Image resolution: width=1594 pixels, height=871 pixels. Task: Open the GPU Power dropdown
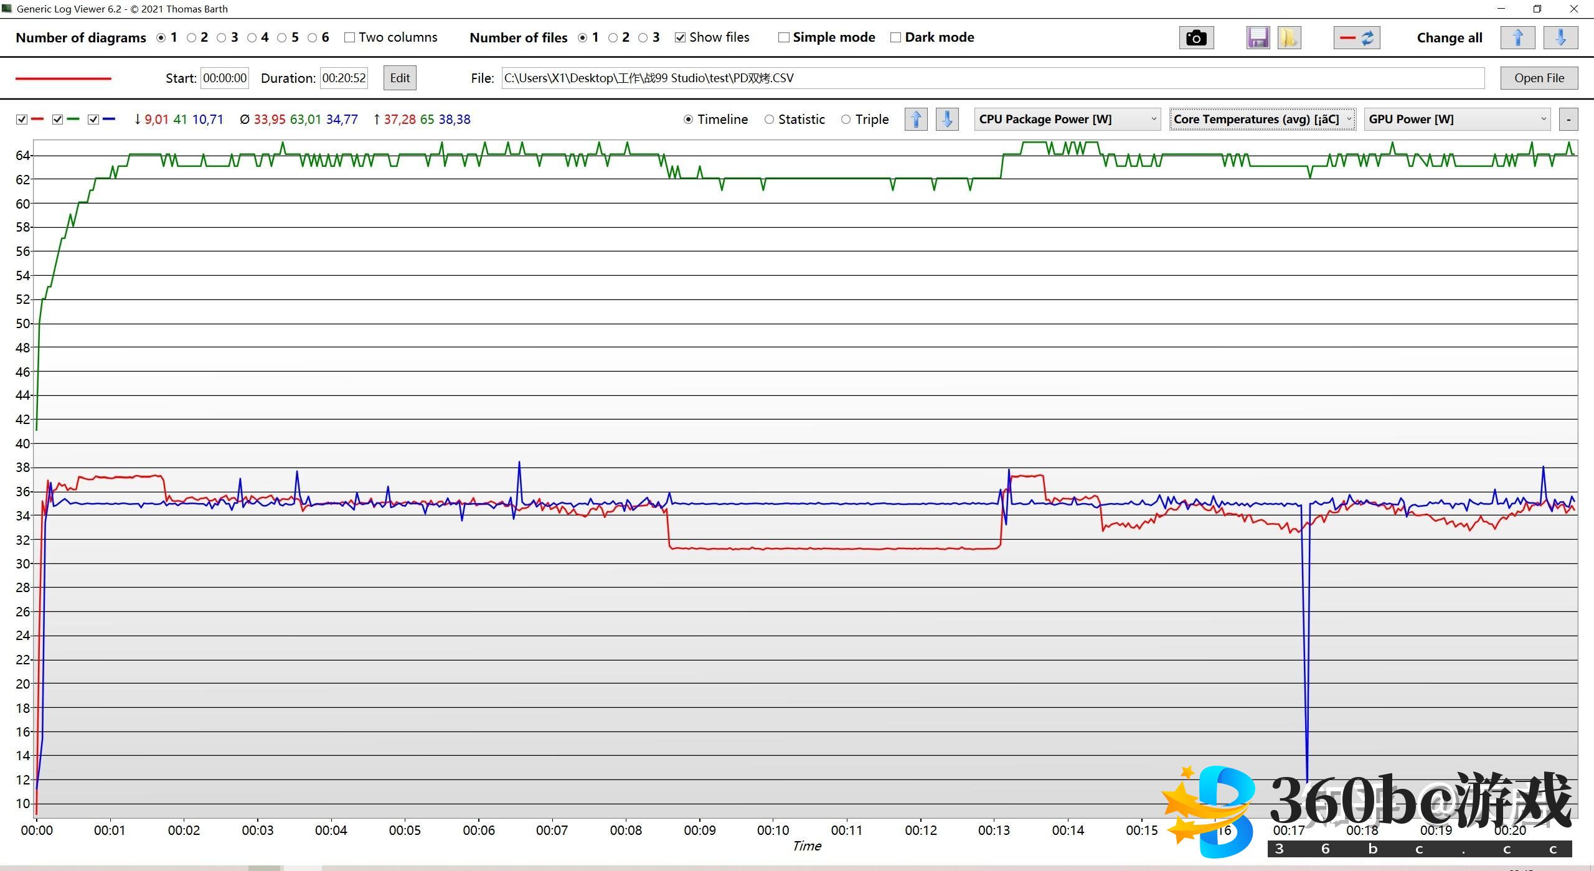pos(1457,119)
